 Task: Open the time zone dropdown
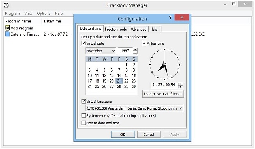[134, 108]
